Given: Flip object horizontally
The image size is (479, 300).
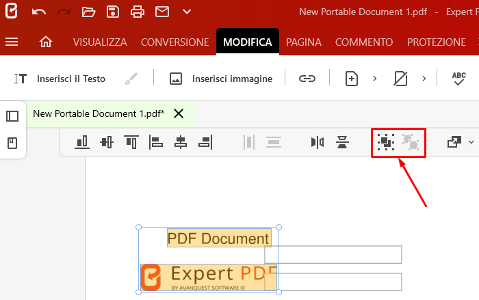Looking at the screenshot, I should click(x=318, y=142).
